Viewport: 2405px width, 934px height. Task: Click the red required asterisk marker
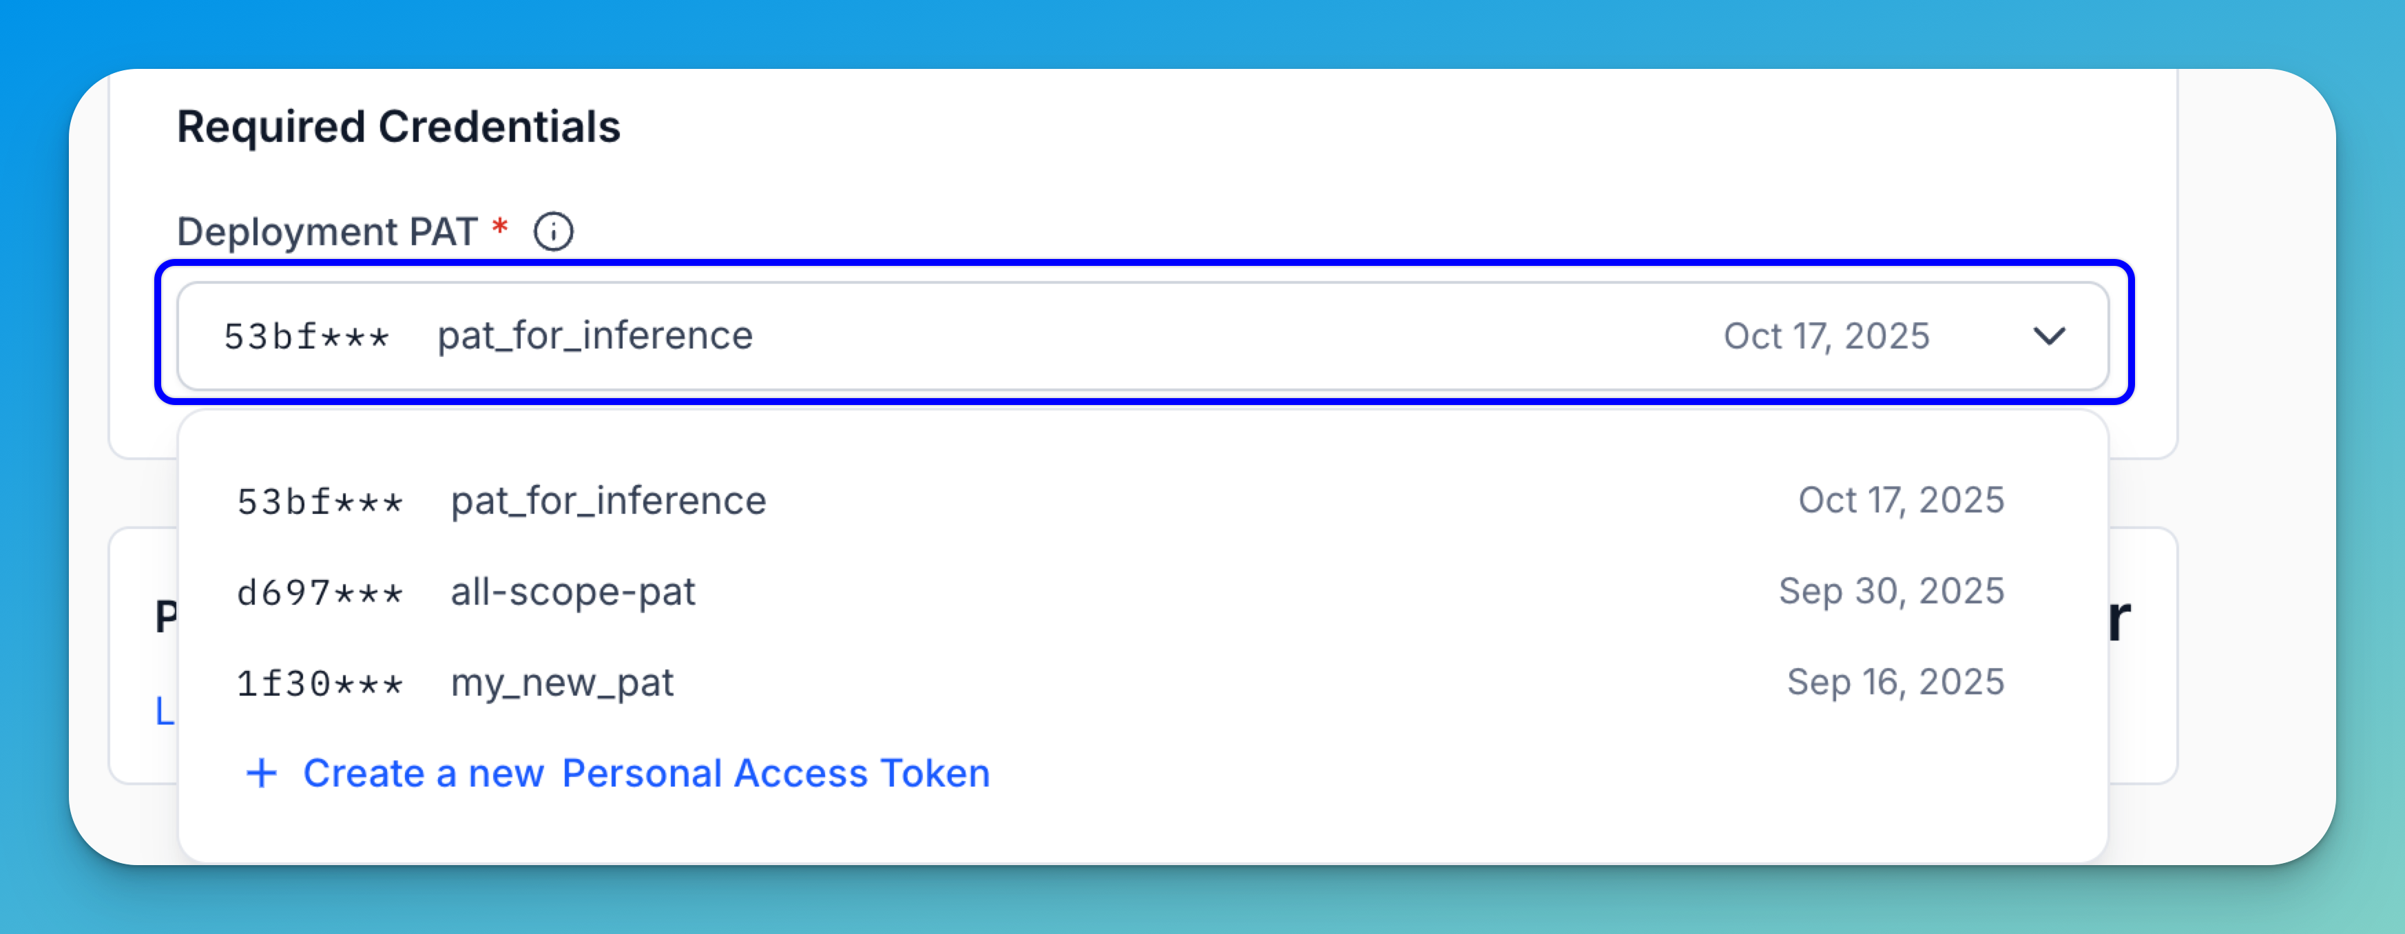tap(501, 227)
